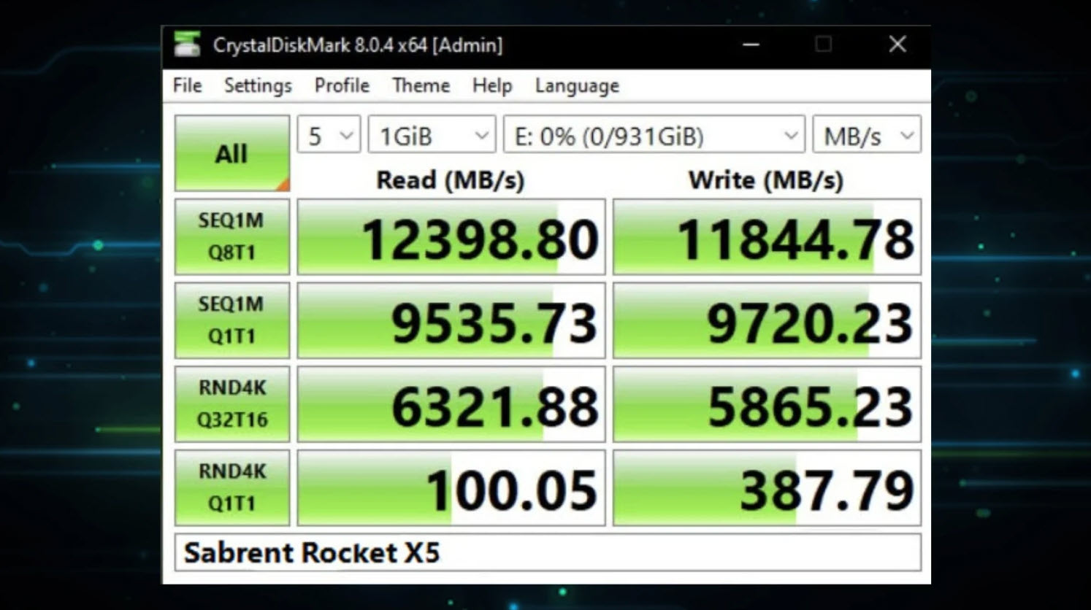Click the CrystalDiskMark title bar icon
1091x610 pixels.
(188, 45)
